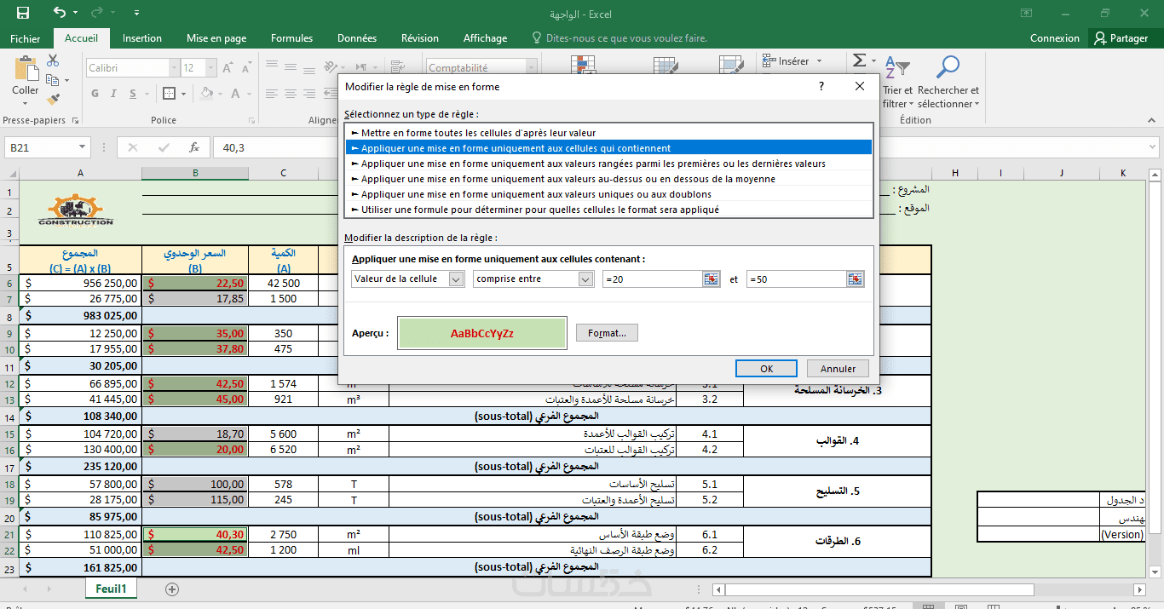The width and height of the screenshot is (1164, 609).
Task: Click the Format... button
Action: pos(607,333)
